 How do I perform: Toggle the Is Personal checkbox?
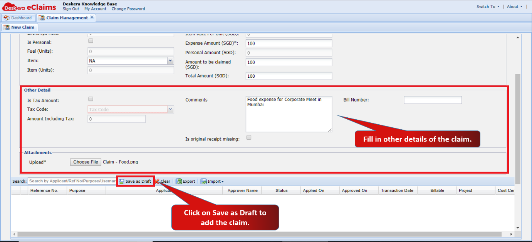coord(91,41)
